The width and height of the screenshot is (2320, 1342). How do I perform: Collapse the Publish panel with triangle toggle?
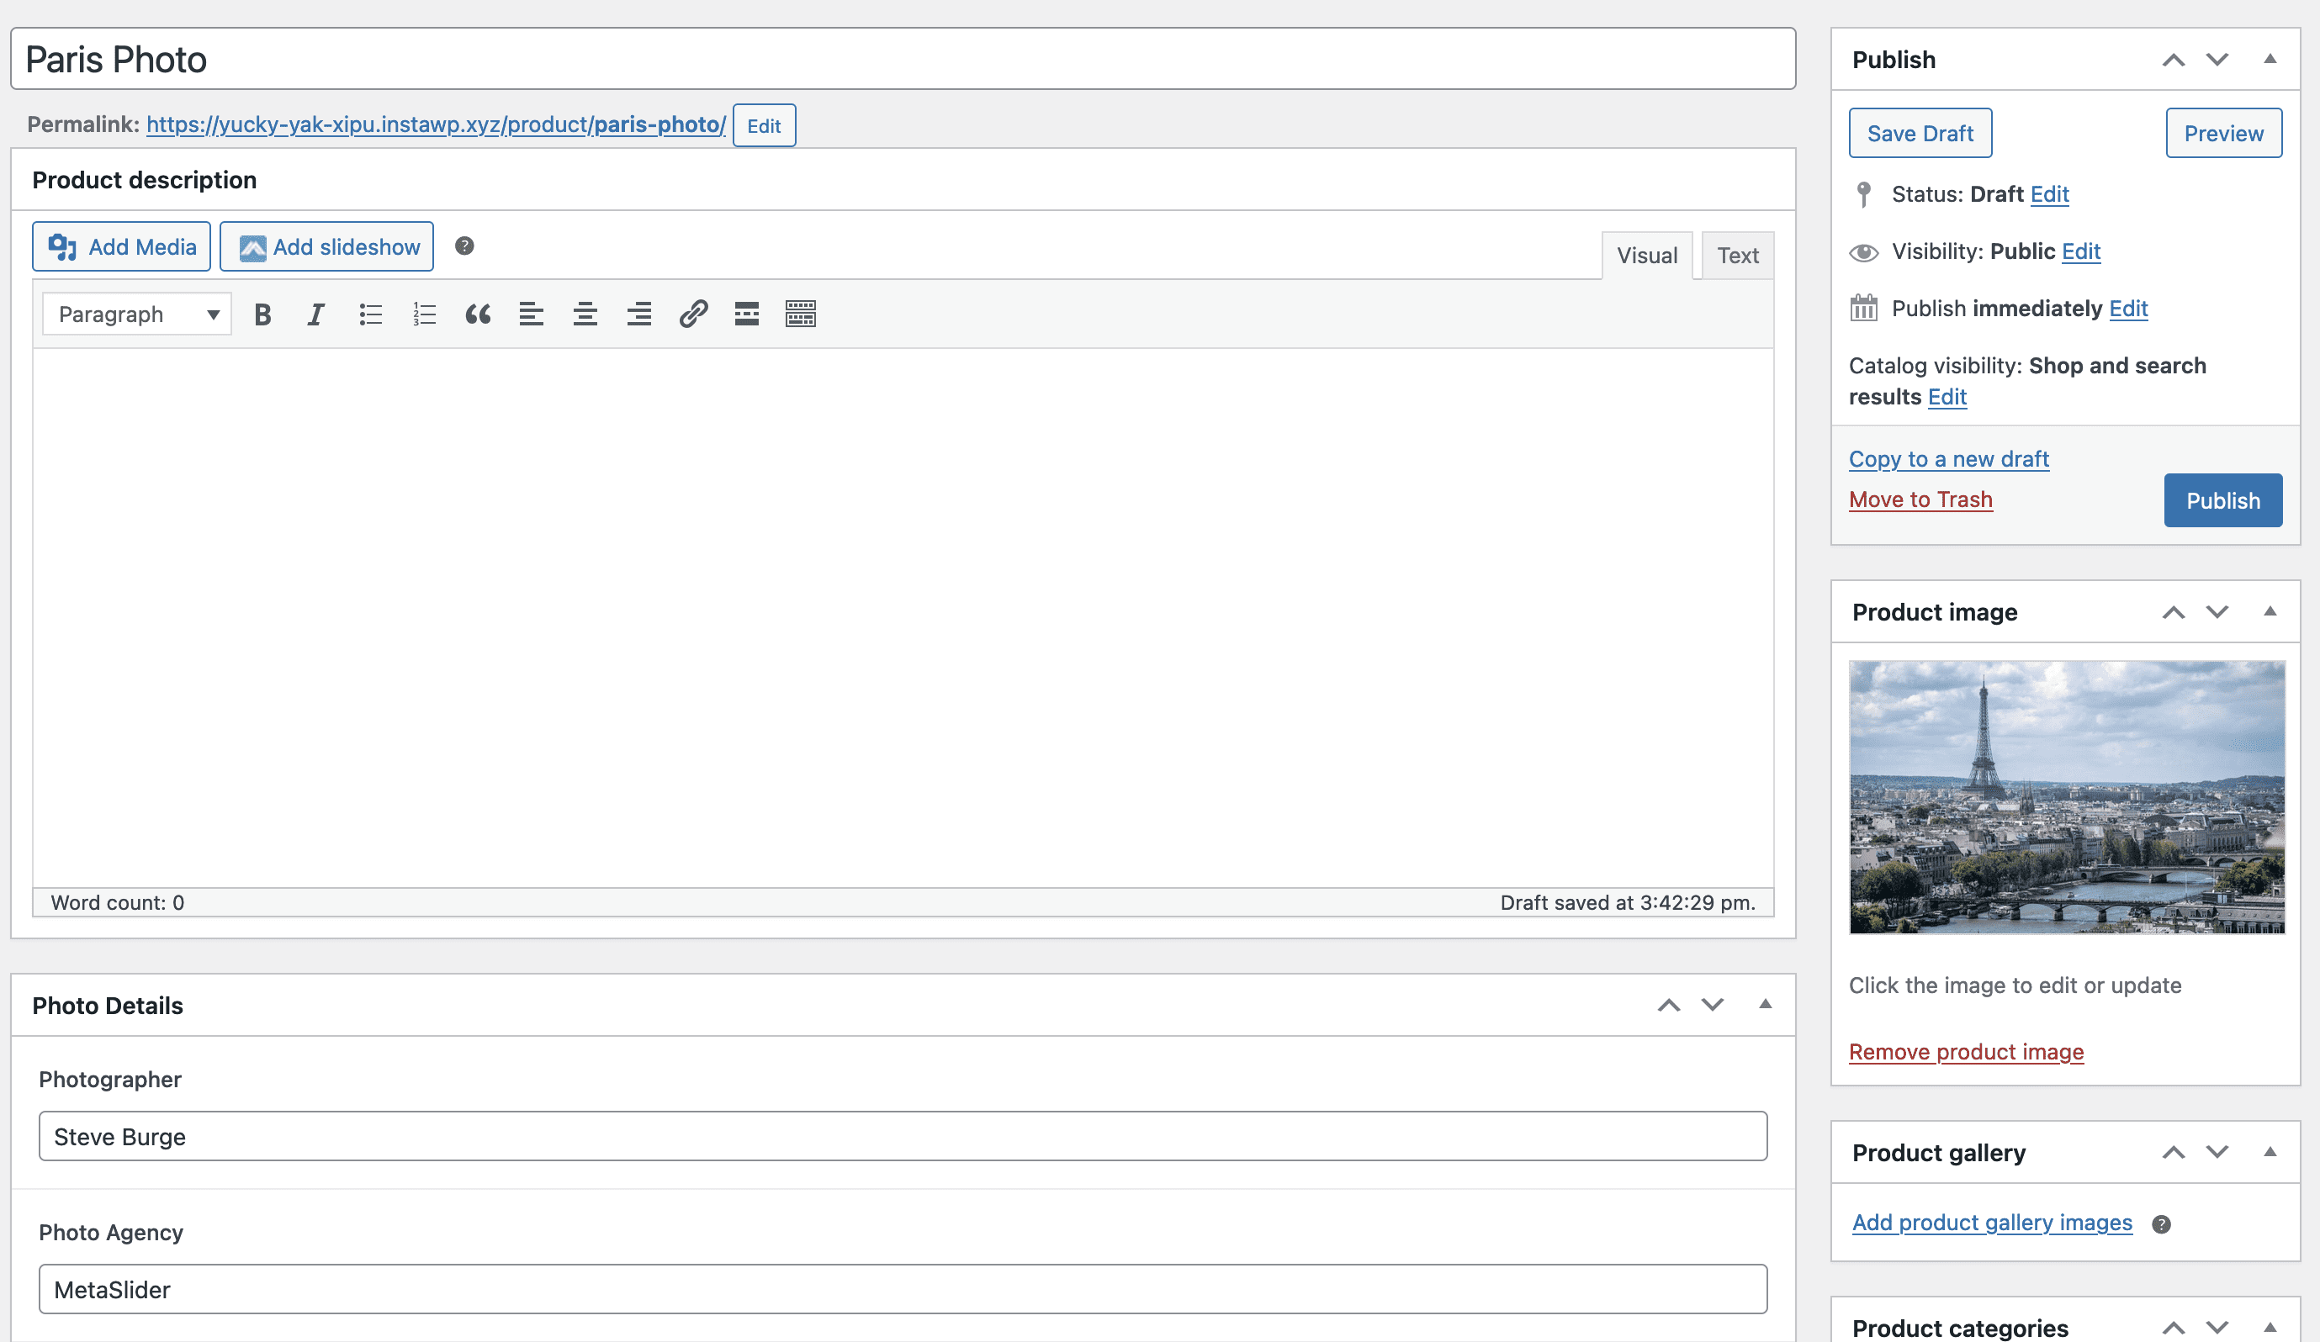pos(2270,60)
